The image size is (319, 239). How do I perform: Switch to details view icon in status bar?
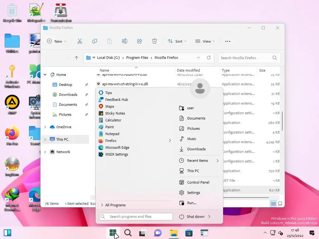click(273, 204)
